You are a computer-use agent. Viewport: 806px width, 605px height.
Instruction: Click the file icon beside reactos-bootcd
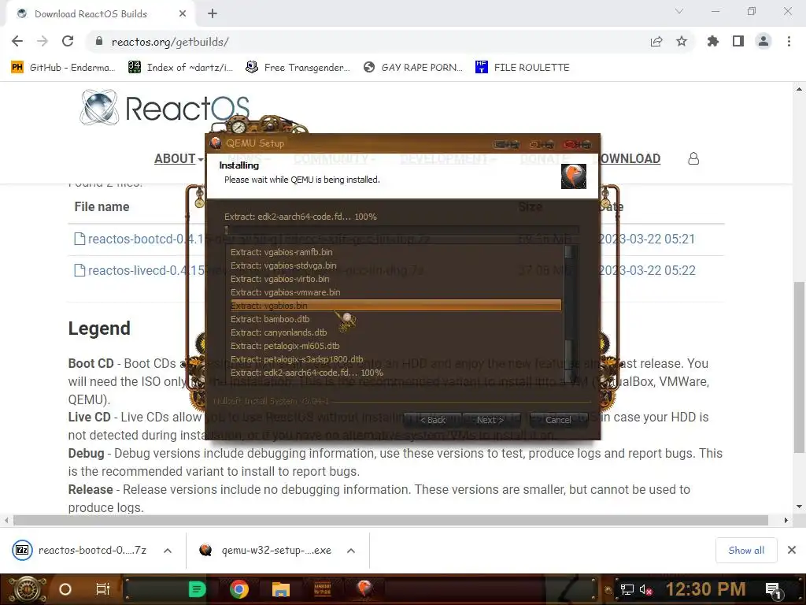click(79, 239)
